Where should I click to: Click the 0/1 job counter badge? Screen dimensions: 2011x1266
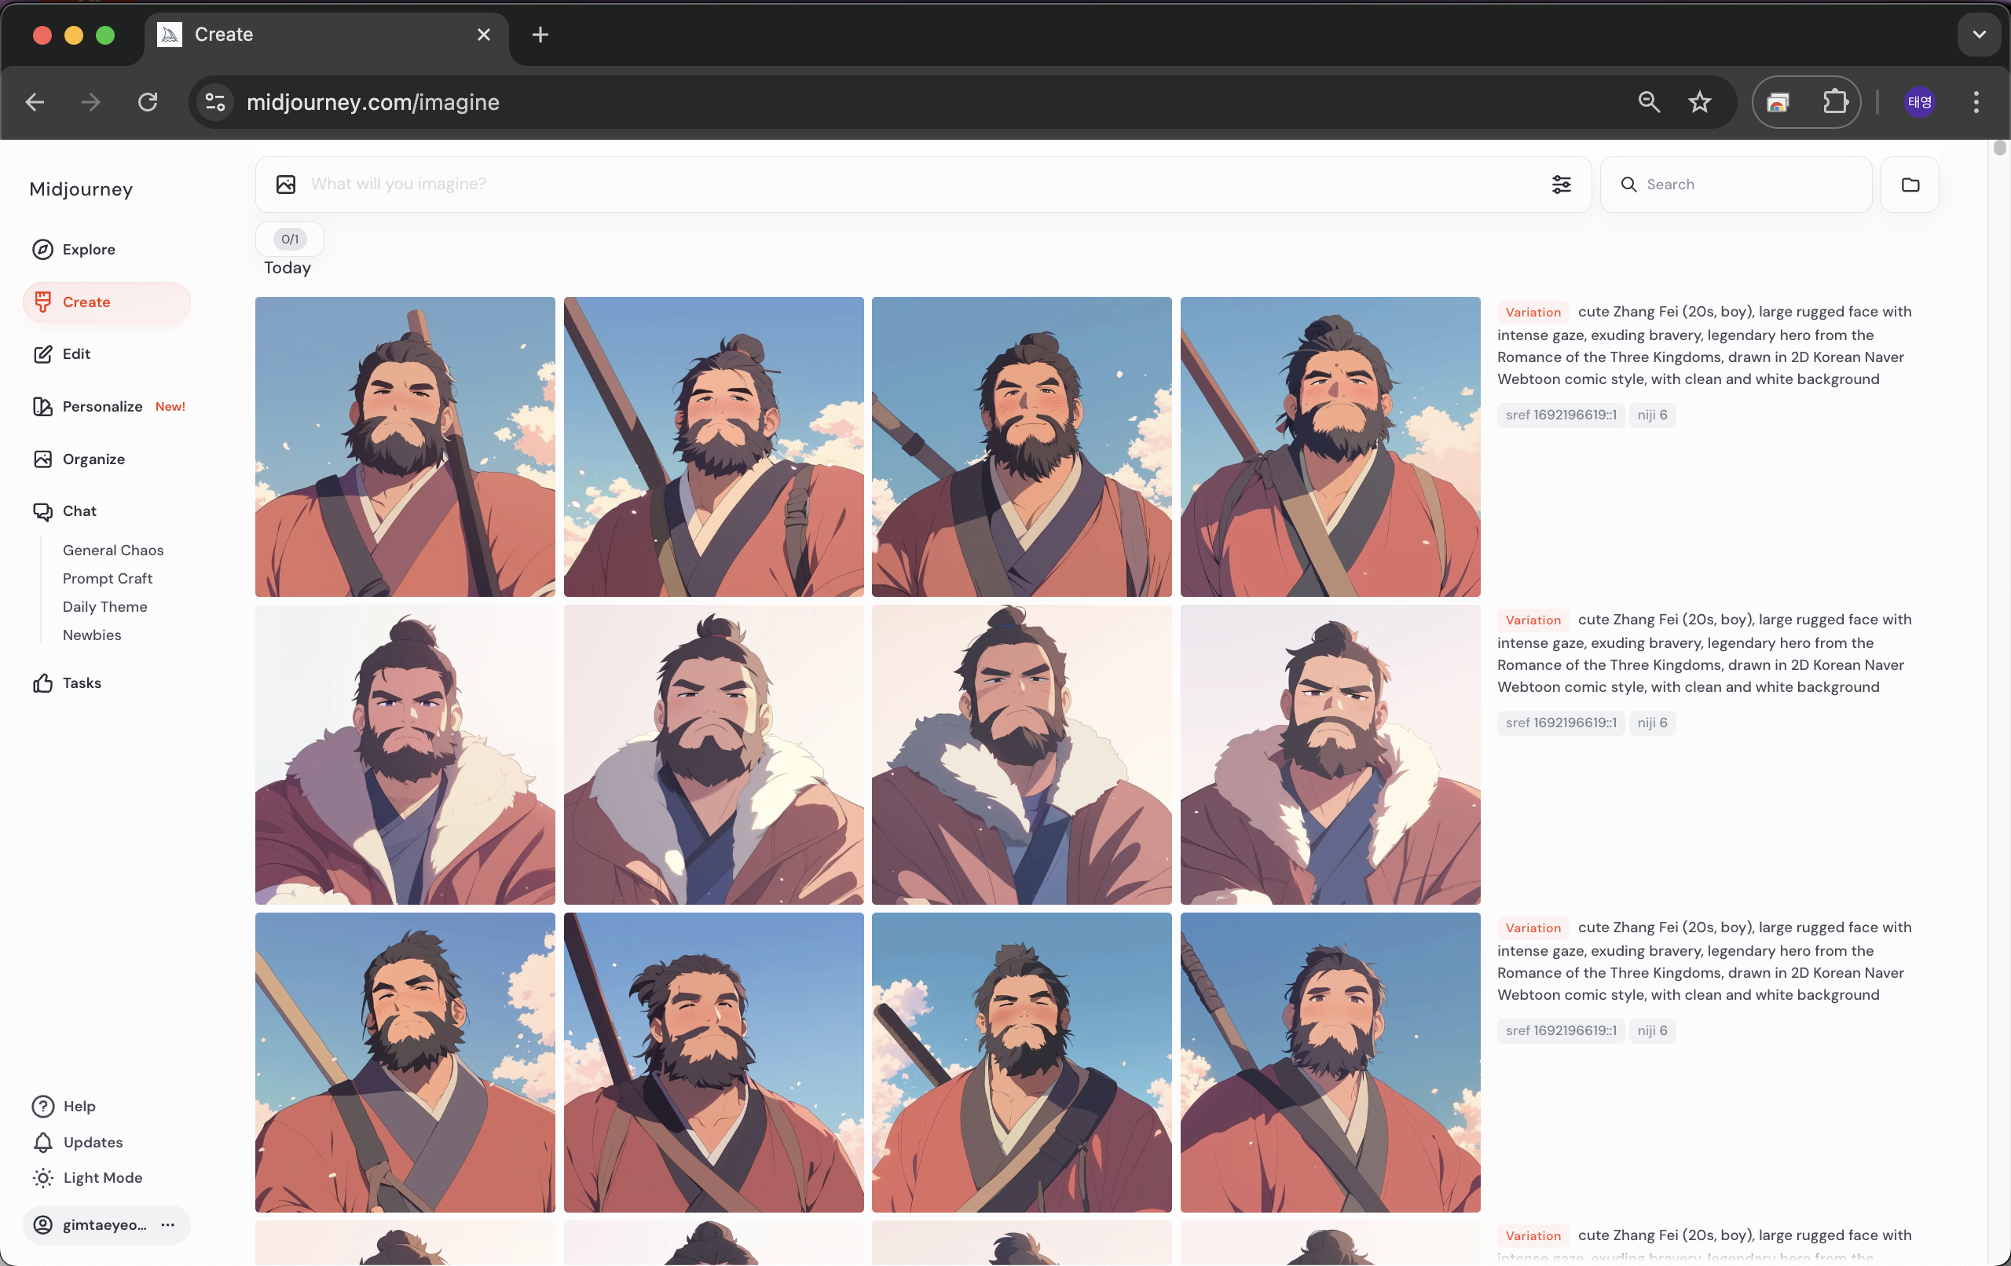click(x=290, y=240)
